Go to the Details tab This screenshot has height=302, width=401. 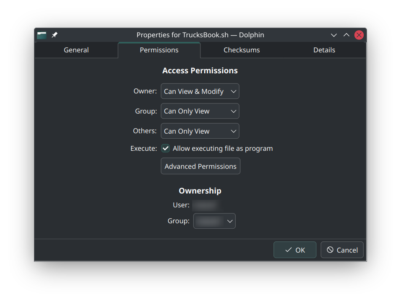coord(324,50)
